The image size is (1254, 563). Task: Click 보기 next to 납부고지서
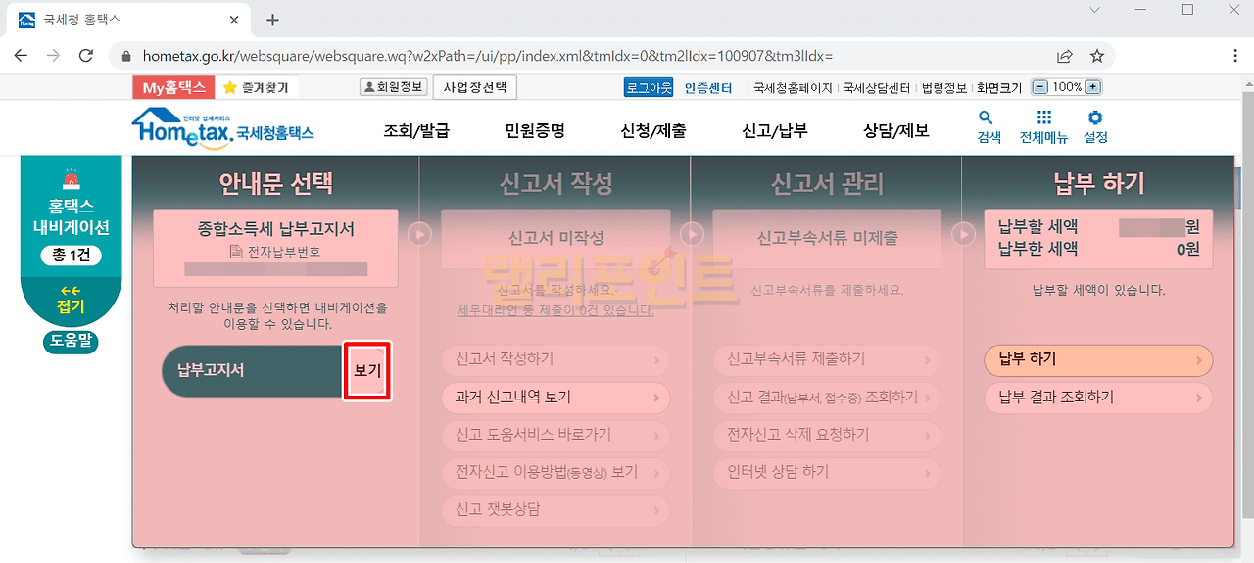(x=366, y=370)
